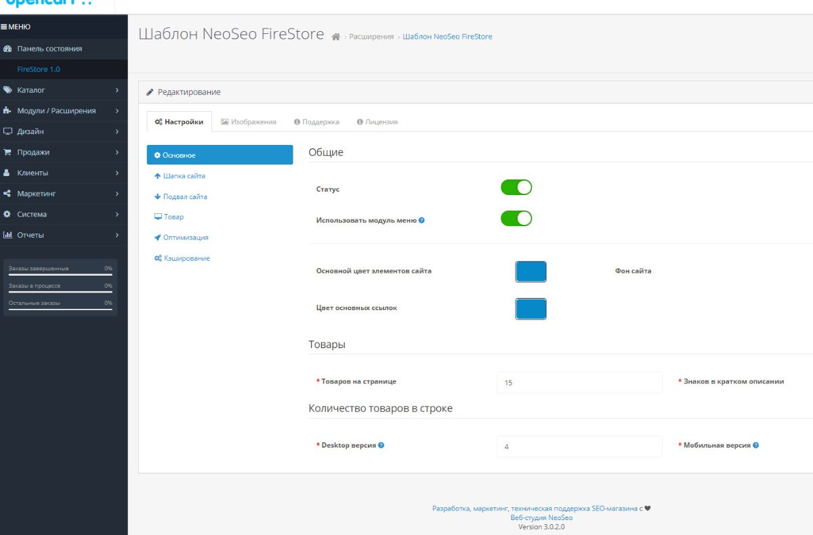Click the rocket icon beside Оптимизация

[x=158, y=238]
